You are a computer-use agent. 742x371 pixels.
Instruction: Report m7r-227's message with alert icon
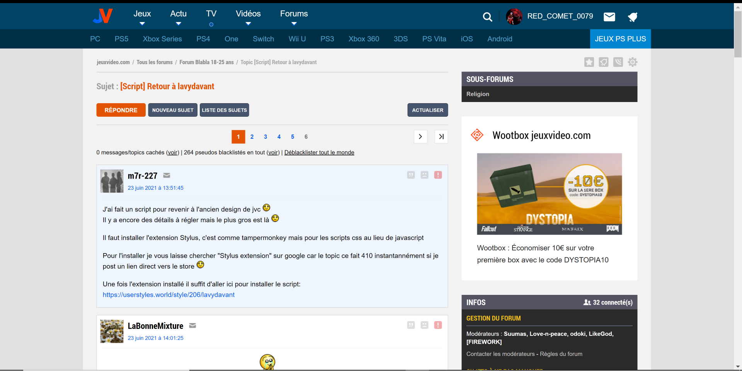438,175
